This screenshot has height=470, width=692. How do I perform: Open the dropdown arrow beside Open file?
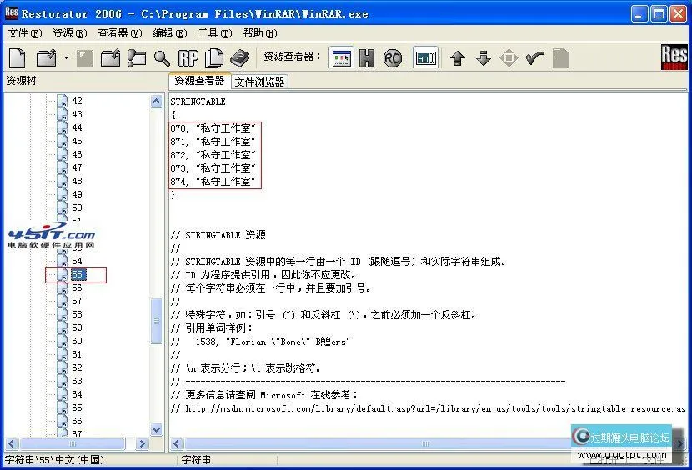click(66, 57)
